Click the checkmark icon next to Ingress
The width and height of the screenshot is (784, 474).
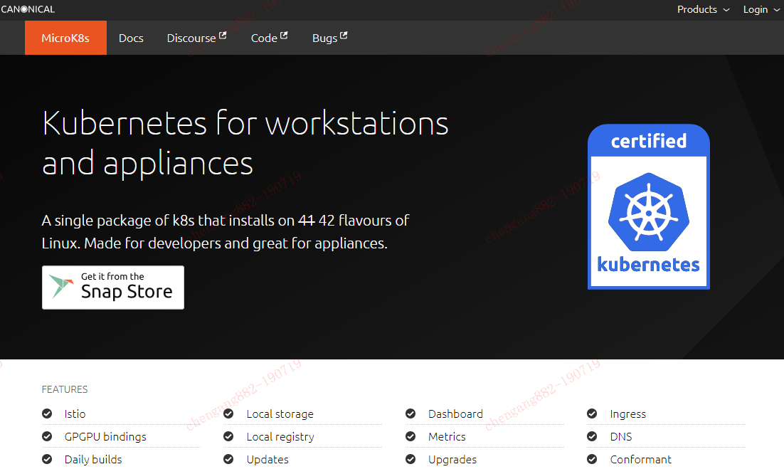[592, 414]
